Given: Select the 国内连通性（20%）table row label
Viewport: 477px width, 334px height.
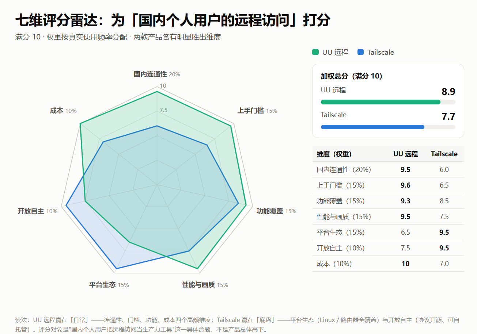Looking at the screenshot, I should click(x=344, y=169).
